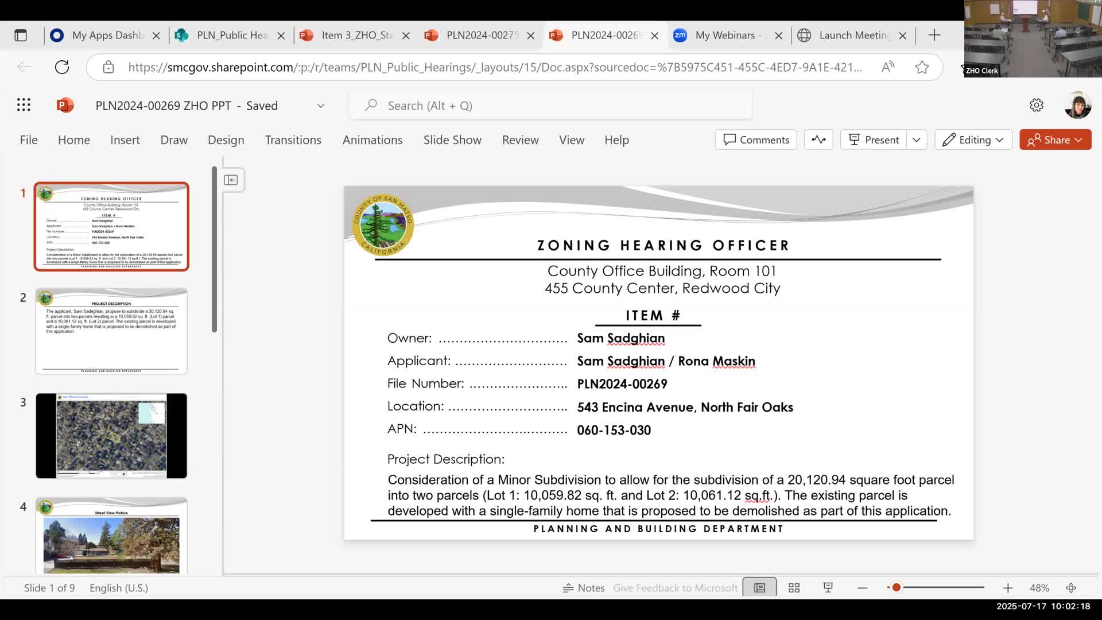Toggle the Notes pane

tap(583, 587)
